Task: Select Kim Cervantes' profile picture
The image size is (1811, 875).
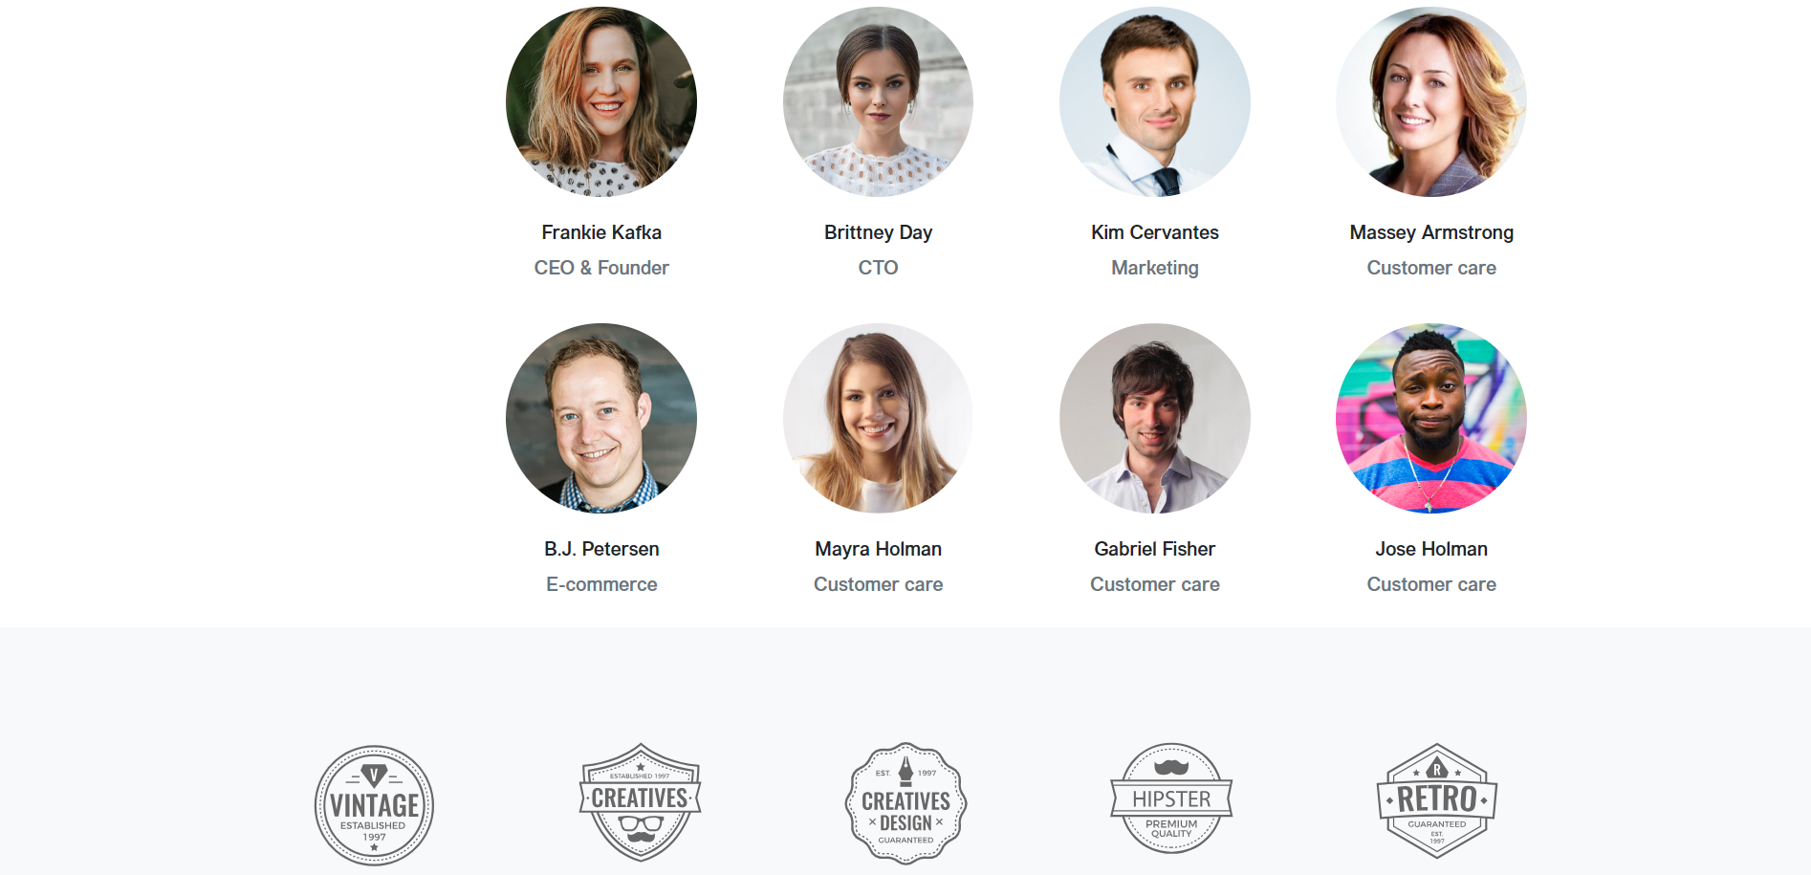Action: [1155, 101]
